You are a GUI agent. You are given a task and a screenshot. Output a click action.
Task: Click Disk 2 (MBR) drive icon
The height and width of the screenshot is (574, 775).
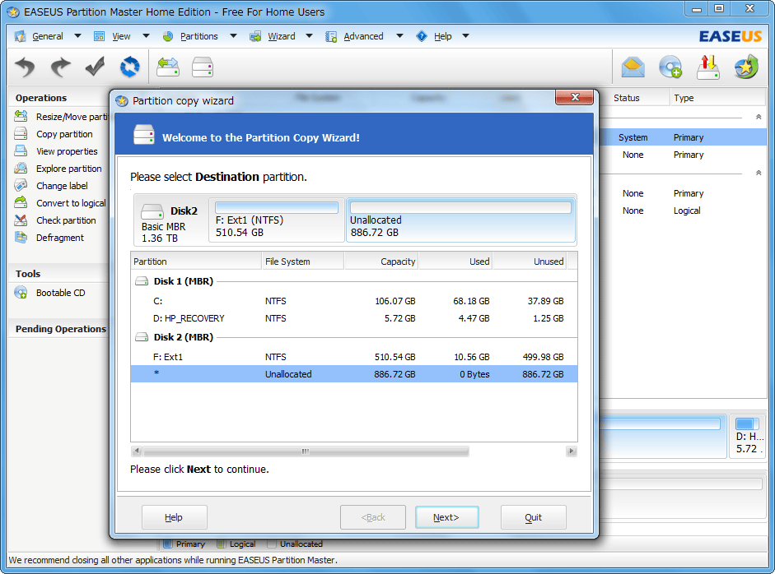coord(142,337)
